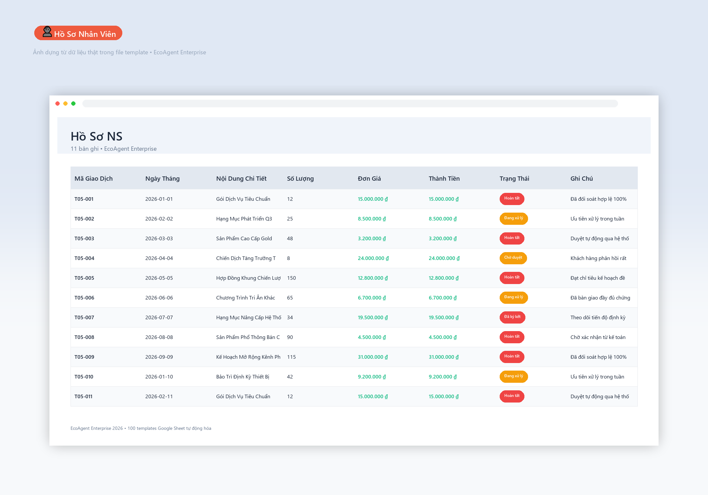Click the employee avatar icon in the badge
Viewport: 708px width, 495px height.
(47, 32)
